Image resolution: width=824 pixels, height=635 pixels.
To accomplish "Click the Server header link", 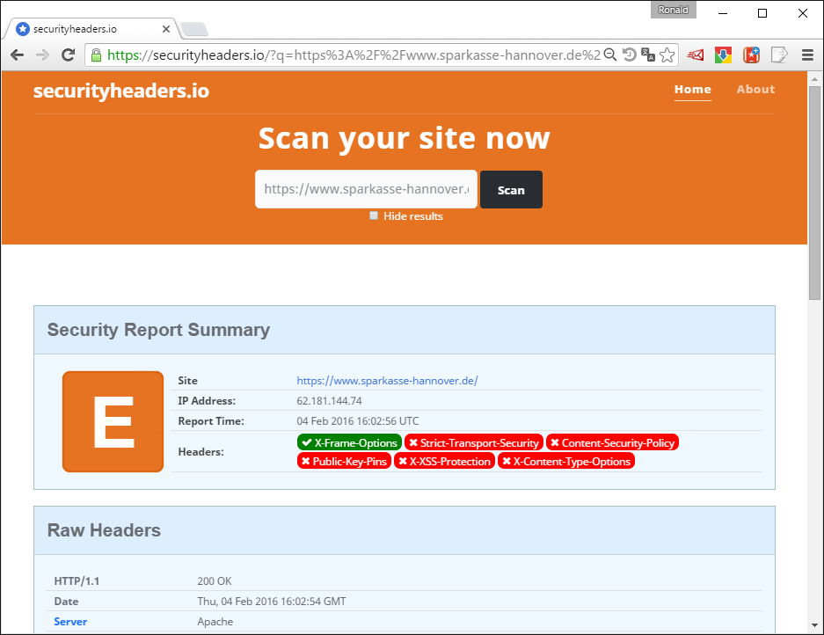I will point(70,621).
